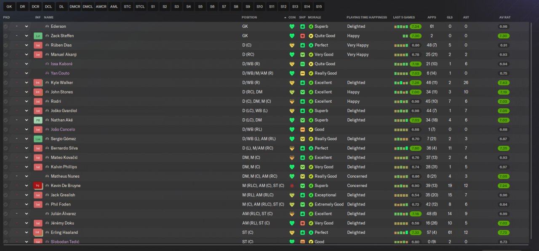
Task: Sort by the MORALE column header
Action: (315, 17)
